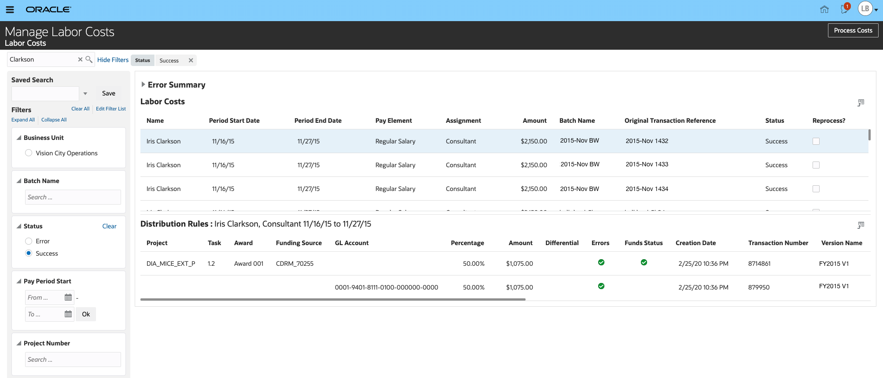Clear the Clarkson search text
Image resolution: width=883 pixels, height=378 pixels.
click(80, 59)
